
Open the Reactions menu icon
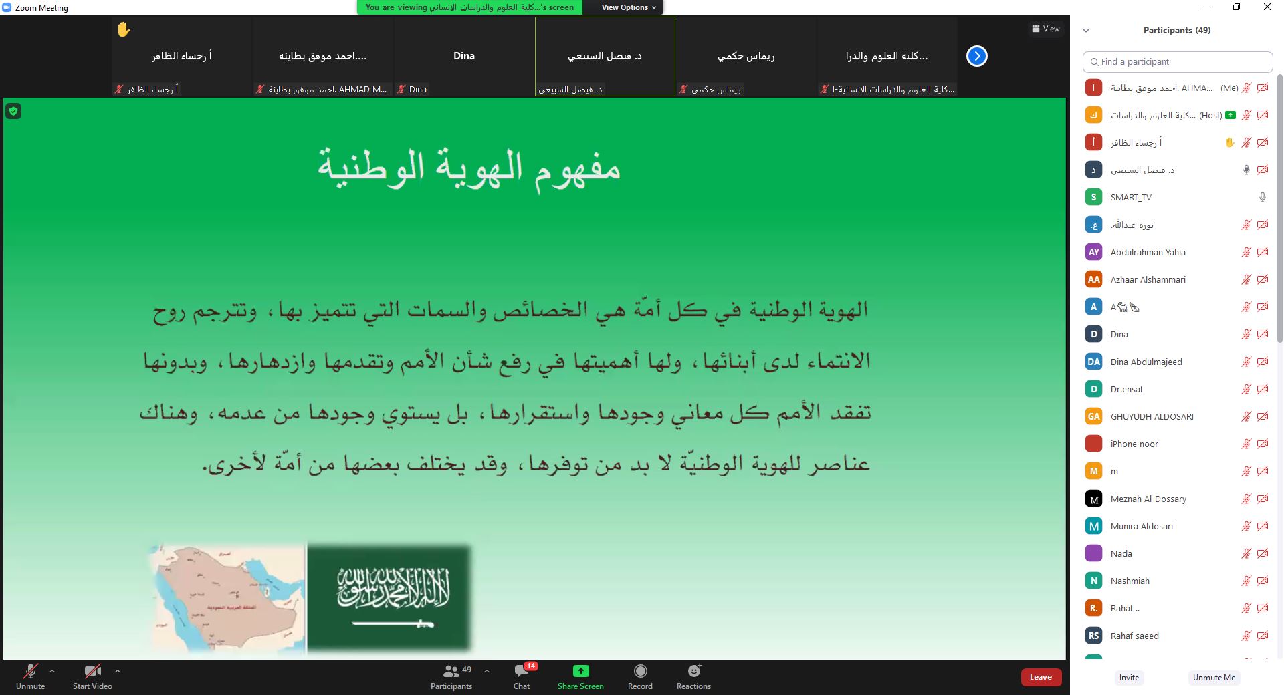point(693,672)
